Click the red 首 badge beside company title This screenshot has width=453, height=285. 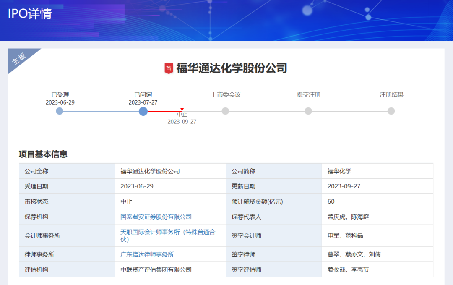(169, 68)
